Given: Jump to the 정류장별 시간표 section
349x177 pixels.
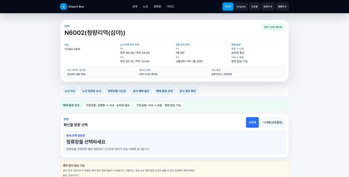Looking at the screenshot, I should point(117,91).
